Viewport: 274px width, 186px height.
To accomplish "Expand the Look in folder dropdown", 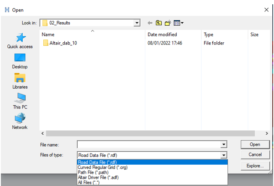I will (137, 23).
